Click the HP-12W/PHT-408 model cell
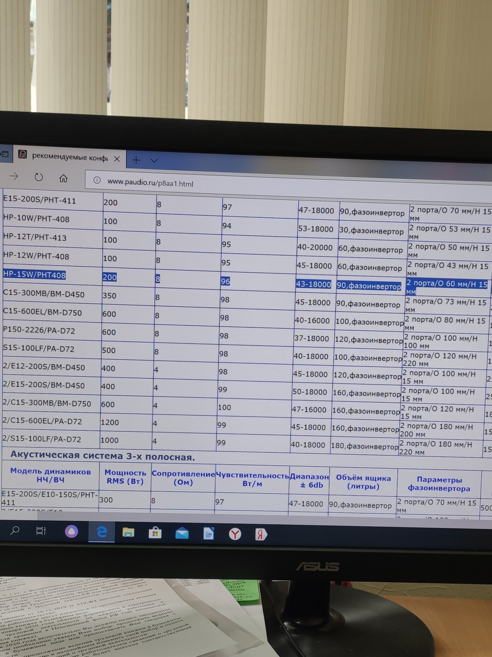 (52, 256)
